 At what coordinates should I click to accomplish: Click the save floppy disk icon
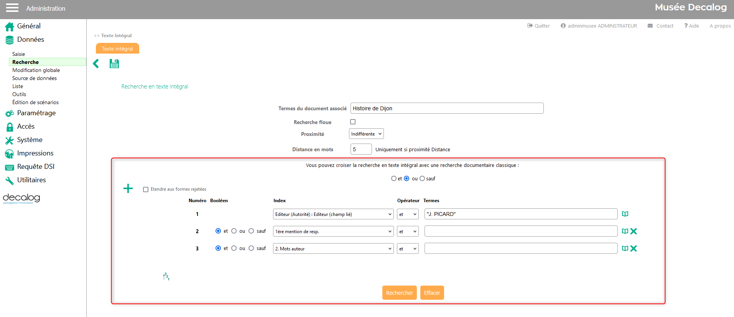coord(114,64)
